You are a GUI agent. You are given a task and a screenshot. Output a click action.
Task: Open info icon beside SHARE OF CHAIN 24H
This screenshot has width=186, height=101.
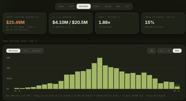click(173, 17)
